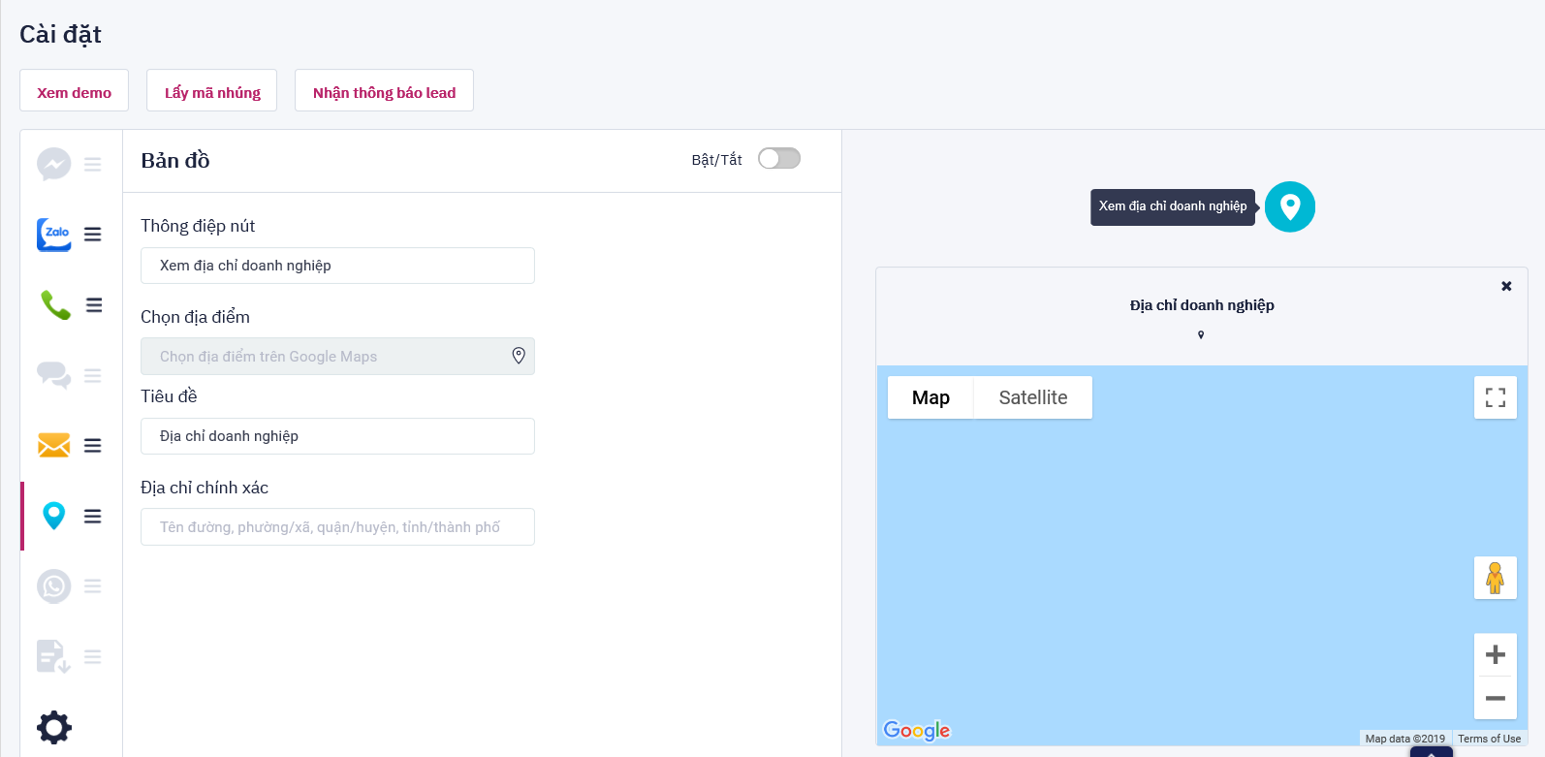The image size is (1545, 757).
Task: Click the Xem demo button
Action: (x=74, y=91)
